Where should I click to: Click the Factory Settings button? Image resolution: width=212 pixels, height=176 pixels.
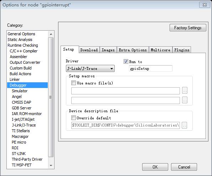point(188,28)
